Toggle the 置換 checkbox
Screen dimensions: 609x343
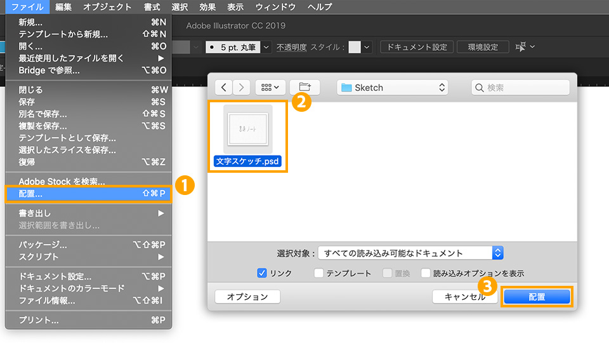click(387, 273)
